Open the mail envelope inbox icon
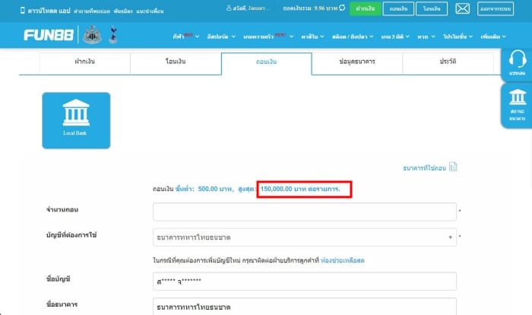This screenshot has width=532, height=315. (462, 8)
